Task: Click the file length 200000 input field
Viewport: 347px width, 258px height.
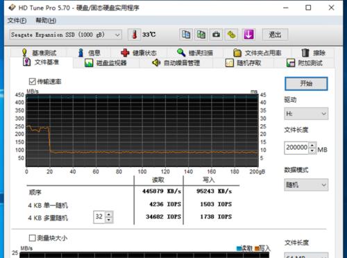Action: click(296, 148)
